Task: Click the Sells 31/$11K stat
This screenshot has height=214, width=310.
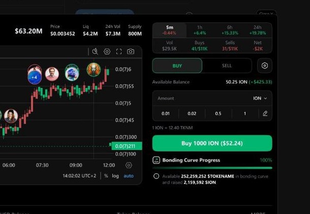Action: [230, 46]
